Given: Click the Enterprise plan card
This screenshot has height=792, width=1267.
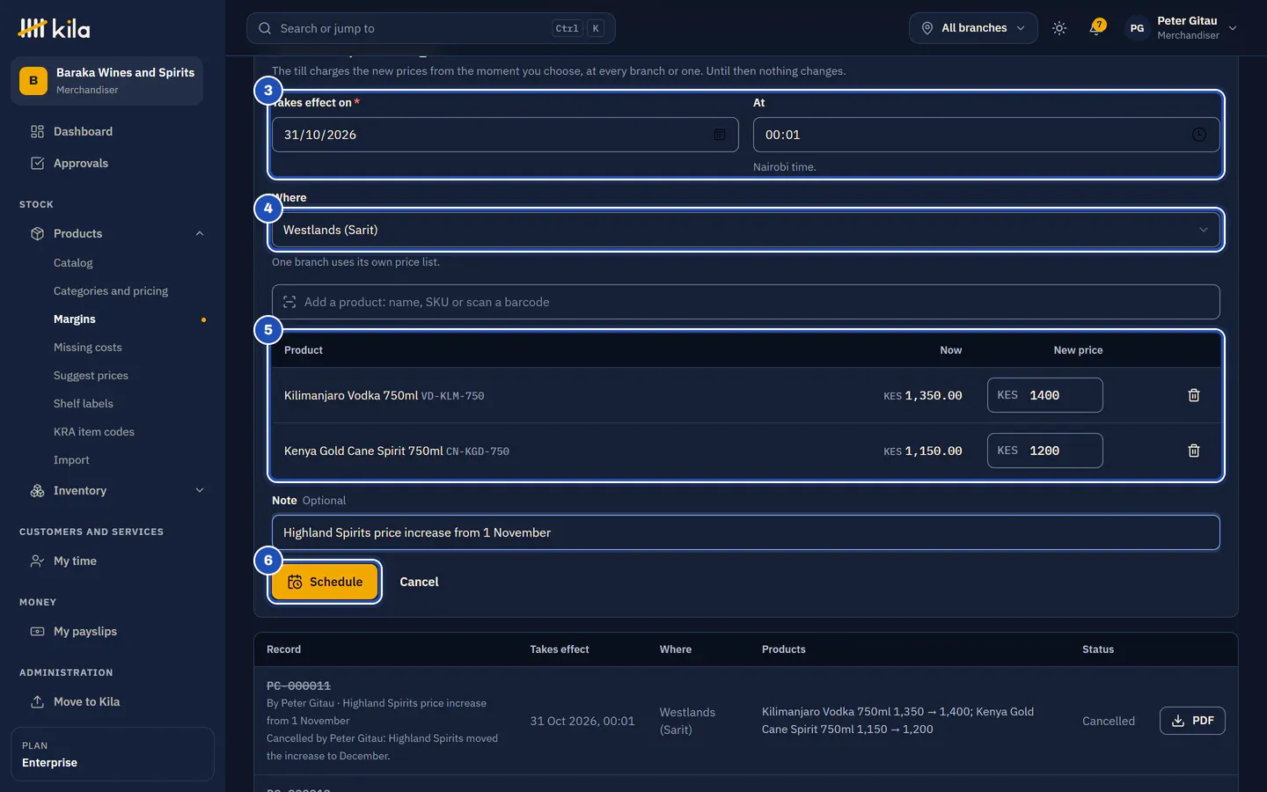Looking at the screenshot, I should click(x=113, y=754).
